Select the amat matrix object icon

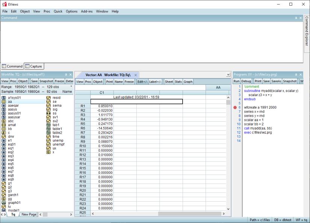pos(3,125)
